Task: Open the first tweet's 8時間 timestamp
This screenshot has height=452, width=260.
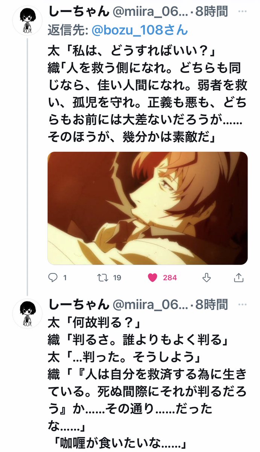Action: [211, 11]
